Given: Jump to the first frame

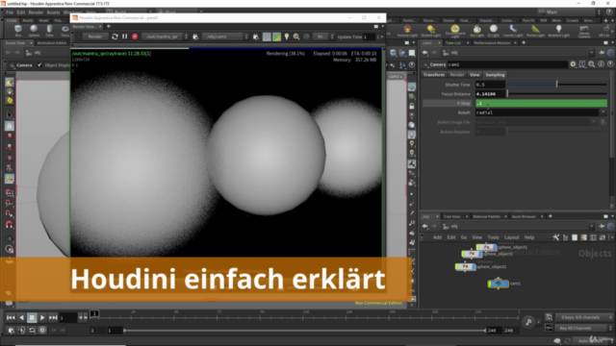Looking at the screenshot, I should point(11,318).
